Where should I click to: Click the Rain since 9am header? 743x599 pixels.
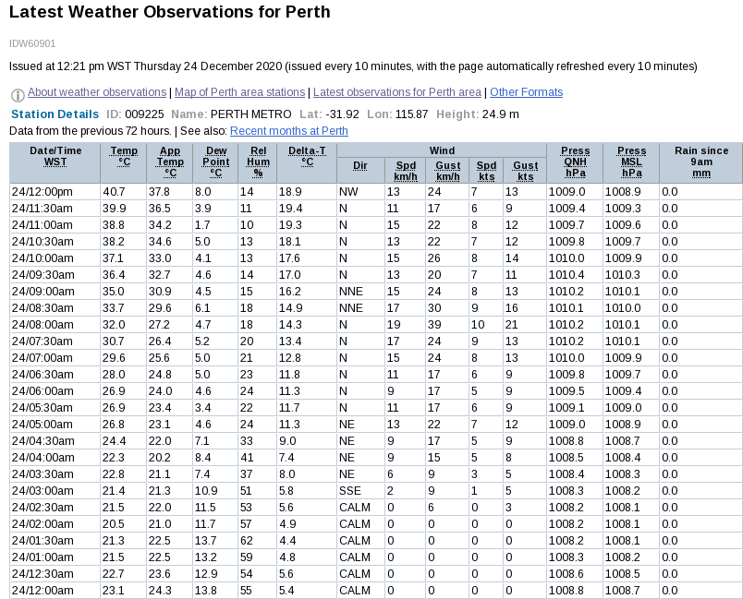click(x=701, y=162)
